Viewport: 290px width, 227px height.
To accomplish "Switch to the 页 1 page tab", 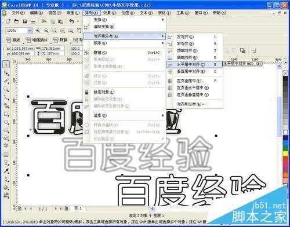I will click(78, 208).
